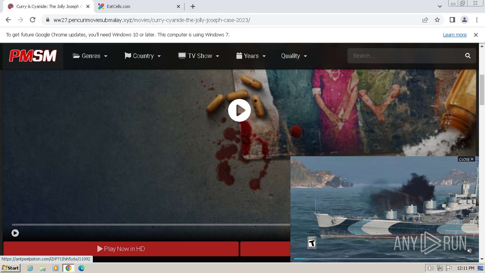Open the Learn more link

(455, 35)
